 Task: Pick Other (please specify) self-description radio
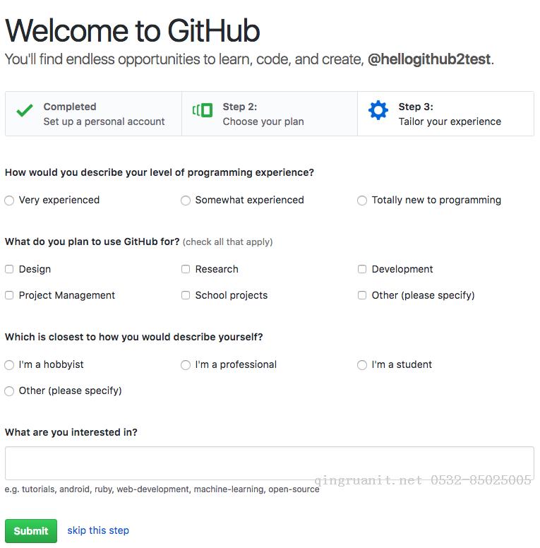[9, 391]
